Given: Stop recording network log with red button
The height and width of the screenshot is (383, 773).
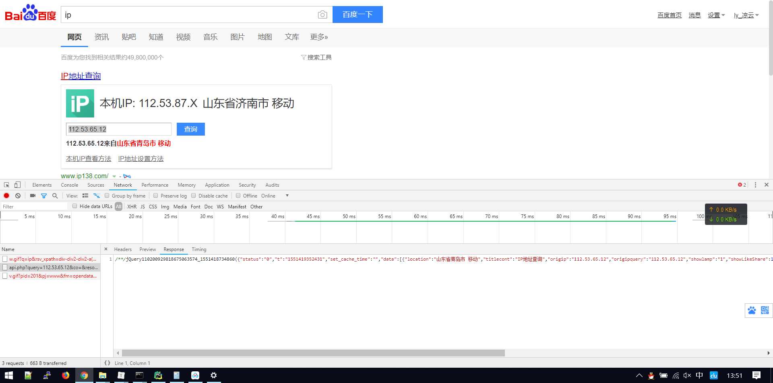Looking at the screenshot, I should point(6,196).
